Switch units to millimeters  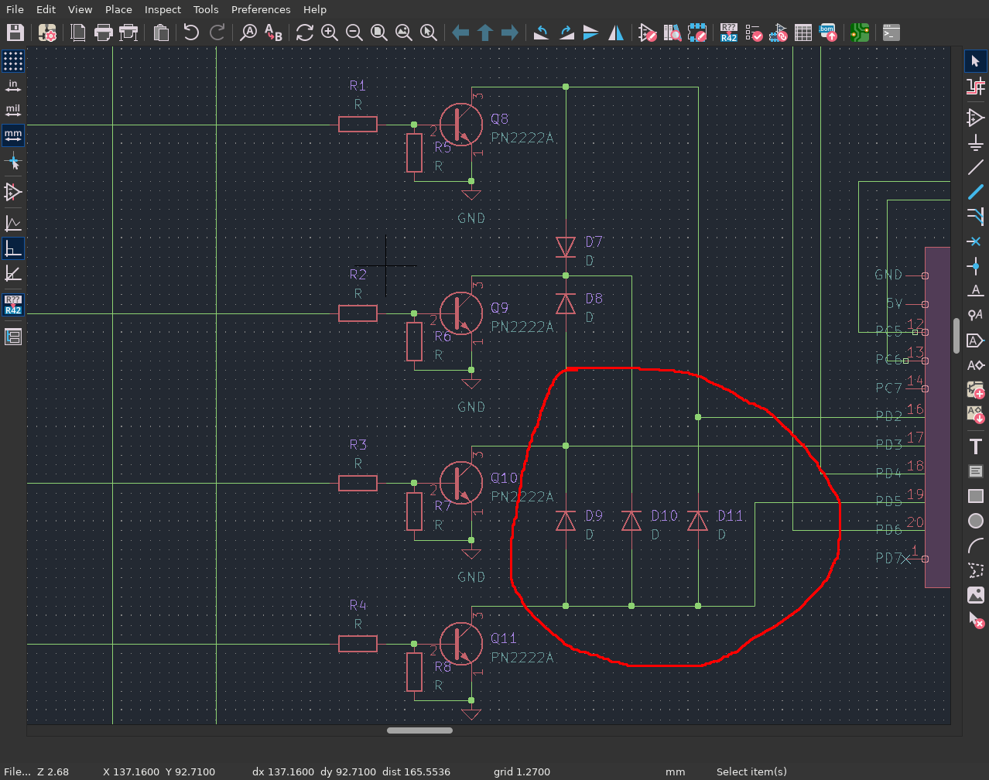pos(13,135)
